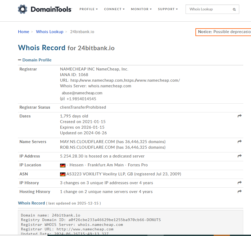
Task: Open the SUPPORT dropdown menu
Action: pyautogui.click(x=168, y=9)
